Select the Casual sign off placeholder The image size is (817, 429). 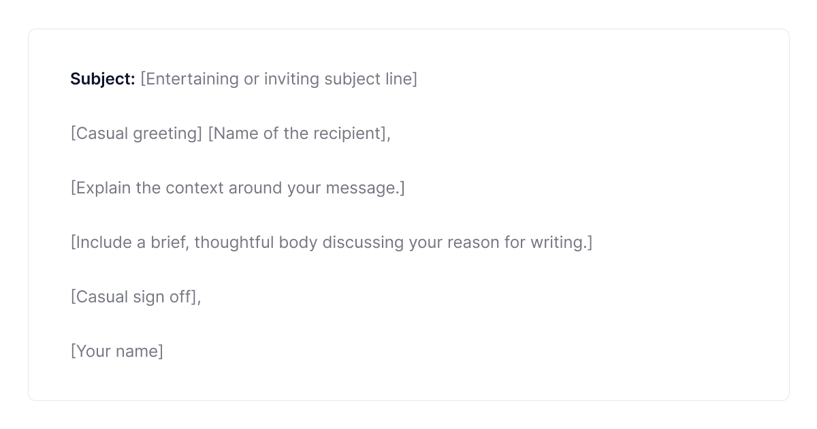tap(135, 297)
